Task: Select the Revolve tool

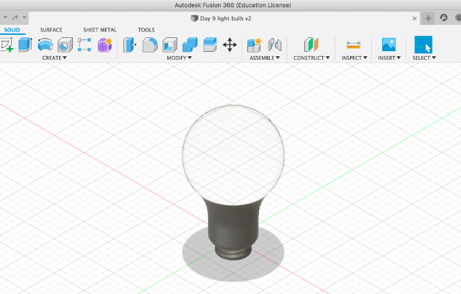Action: [x=45, y=45]
